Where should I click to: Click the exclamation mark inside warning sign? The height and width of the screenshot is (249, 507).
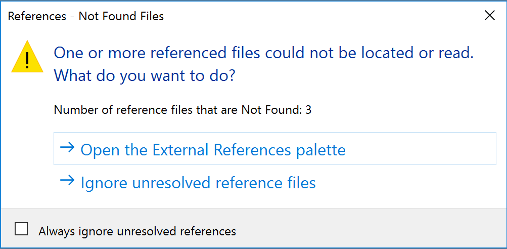[x=27, y=60]
